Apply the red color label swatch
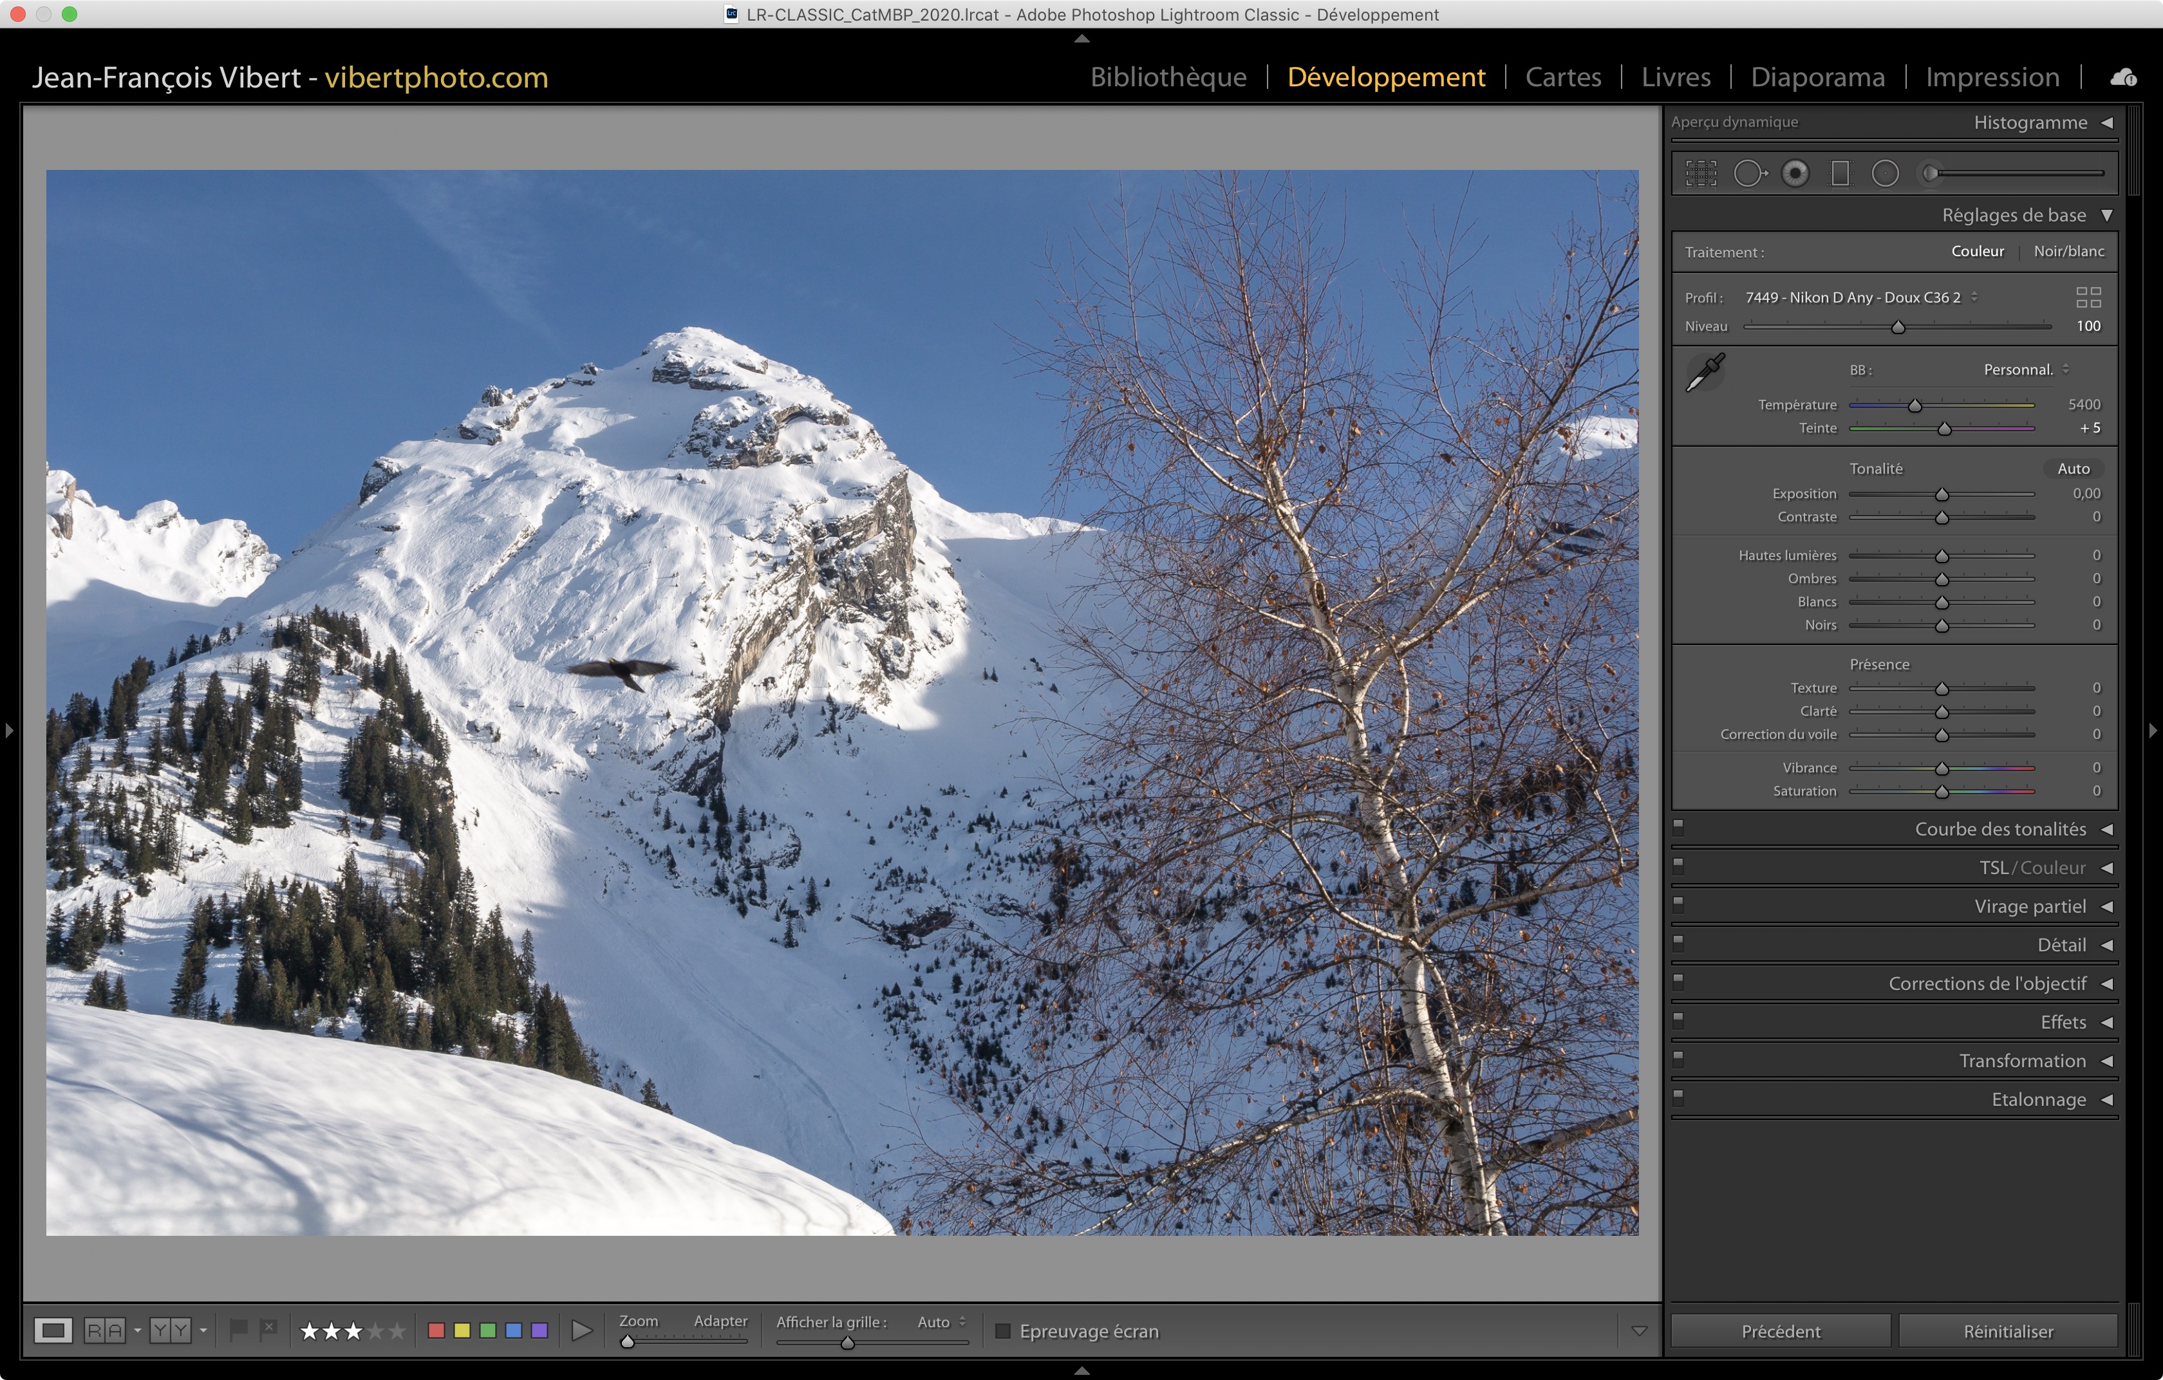2163x1380 pixels. click(x=436, y=1330)
